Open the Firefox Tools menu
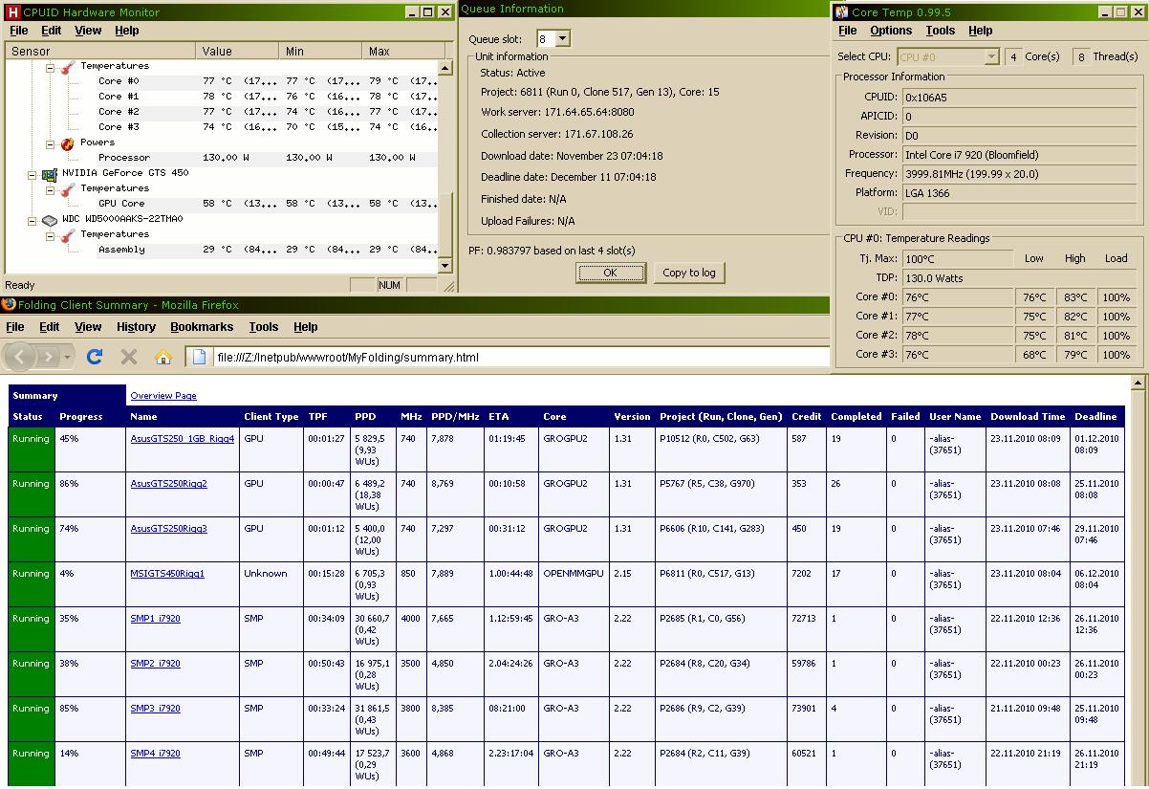The width and height of the screenshot is (1149, 789). (x=264, y=327)
